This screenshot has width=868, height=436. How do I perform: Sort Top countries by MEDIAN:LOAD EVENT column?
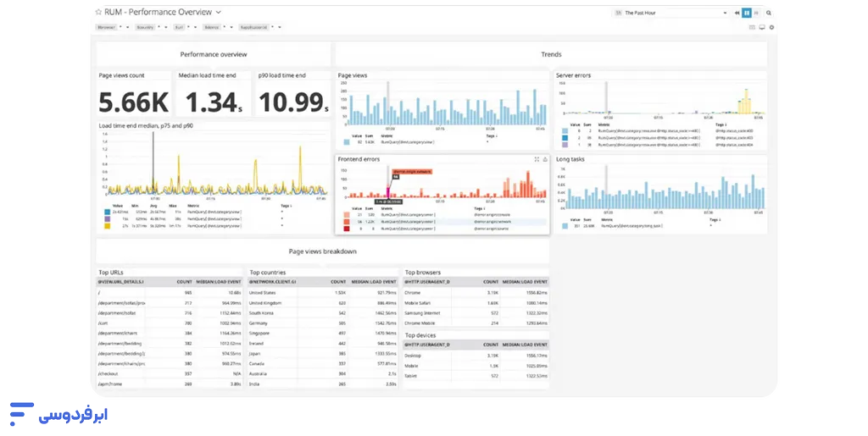pyautogui.click(x=374, y=282)
